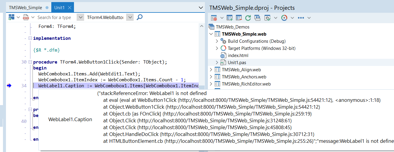Image resolution: width=394 pixels, height=152 pixels.
Task: Click the TForm4.WebButton method combo box
Action: click(x=105, y=18)
